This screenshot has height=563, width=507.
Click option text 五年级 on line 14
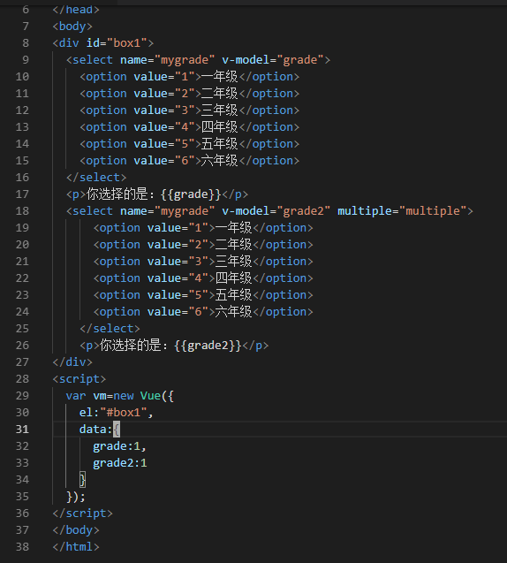pos(219,143)
